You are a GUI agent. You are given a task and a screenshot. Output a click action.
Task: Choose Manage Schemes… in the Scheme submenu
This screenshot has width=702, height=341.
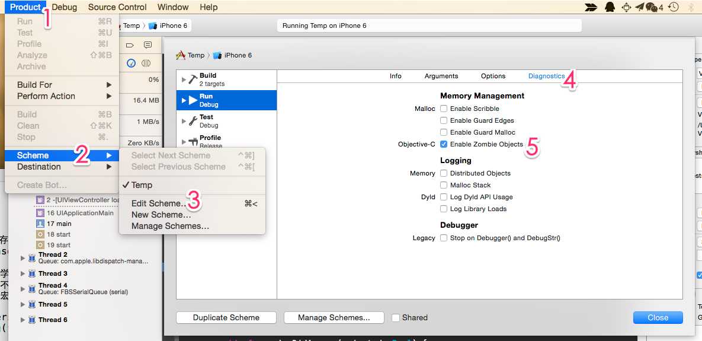pos(193,227)
